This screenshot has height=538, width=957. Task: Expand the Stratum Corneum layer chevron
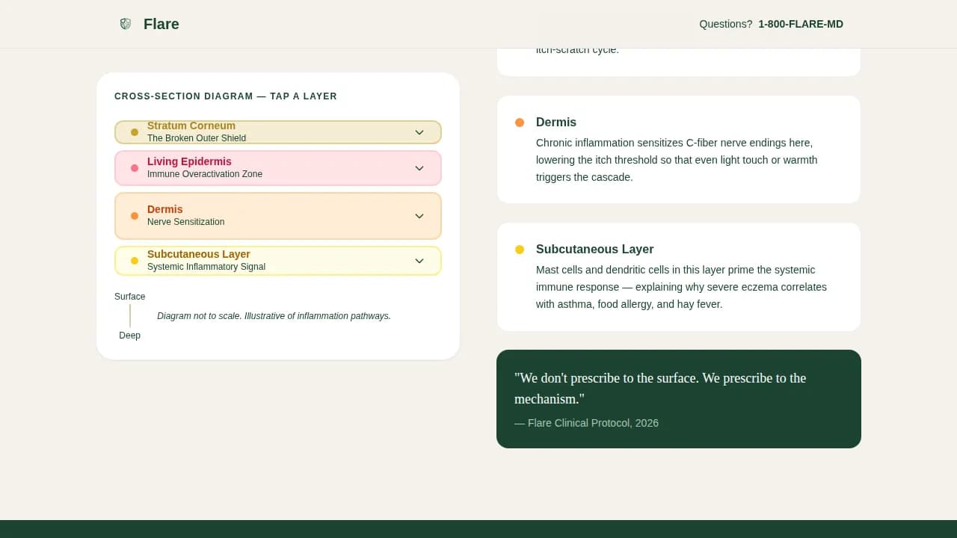coord(419,132)
